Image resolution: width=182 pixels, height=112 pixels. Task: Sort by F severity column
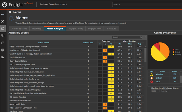(100, 44)
